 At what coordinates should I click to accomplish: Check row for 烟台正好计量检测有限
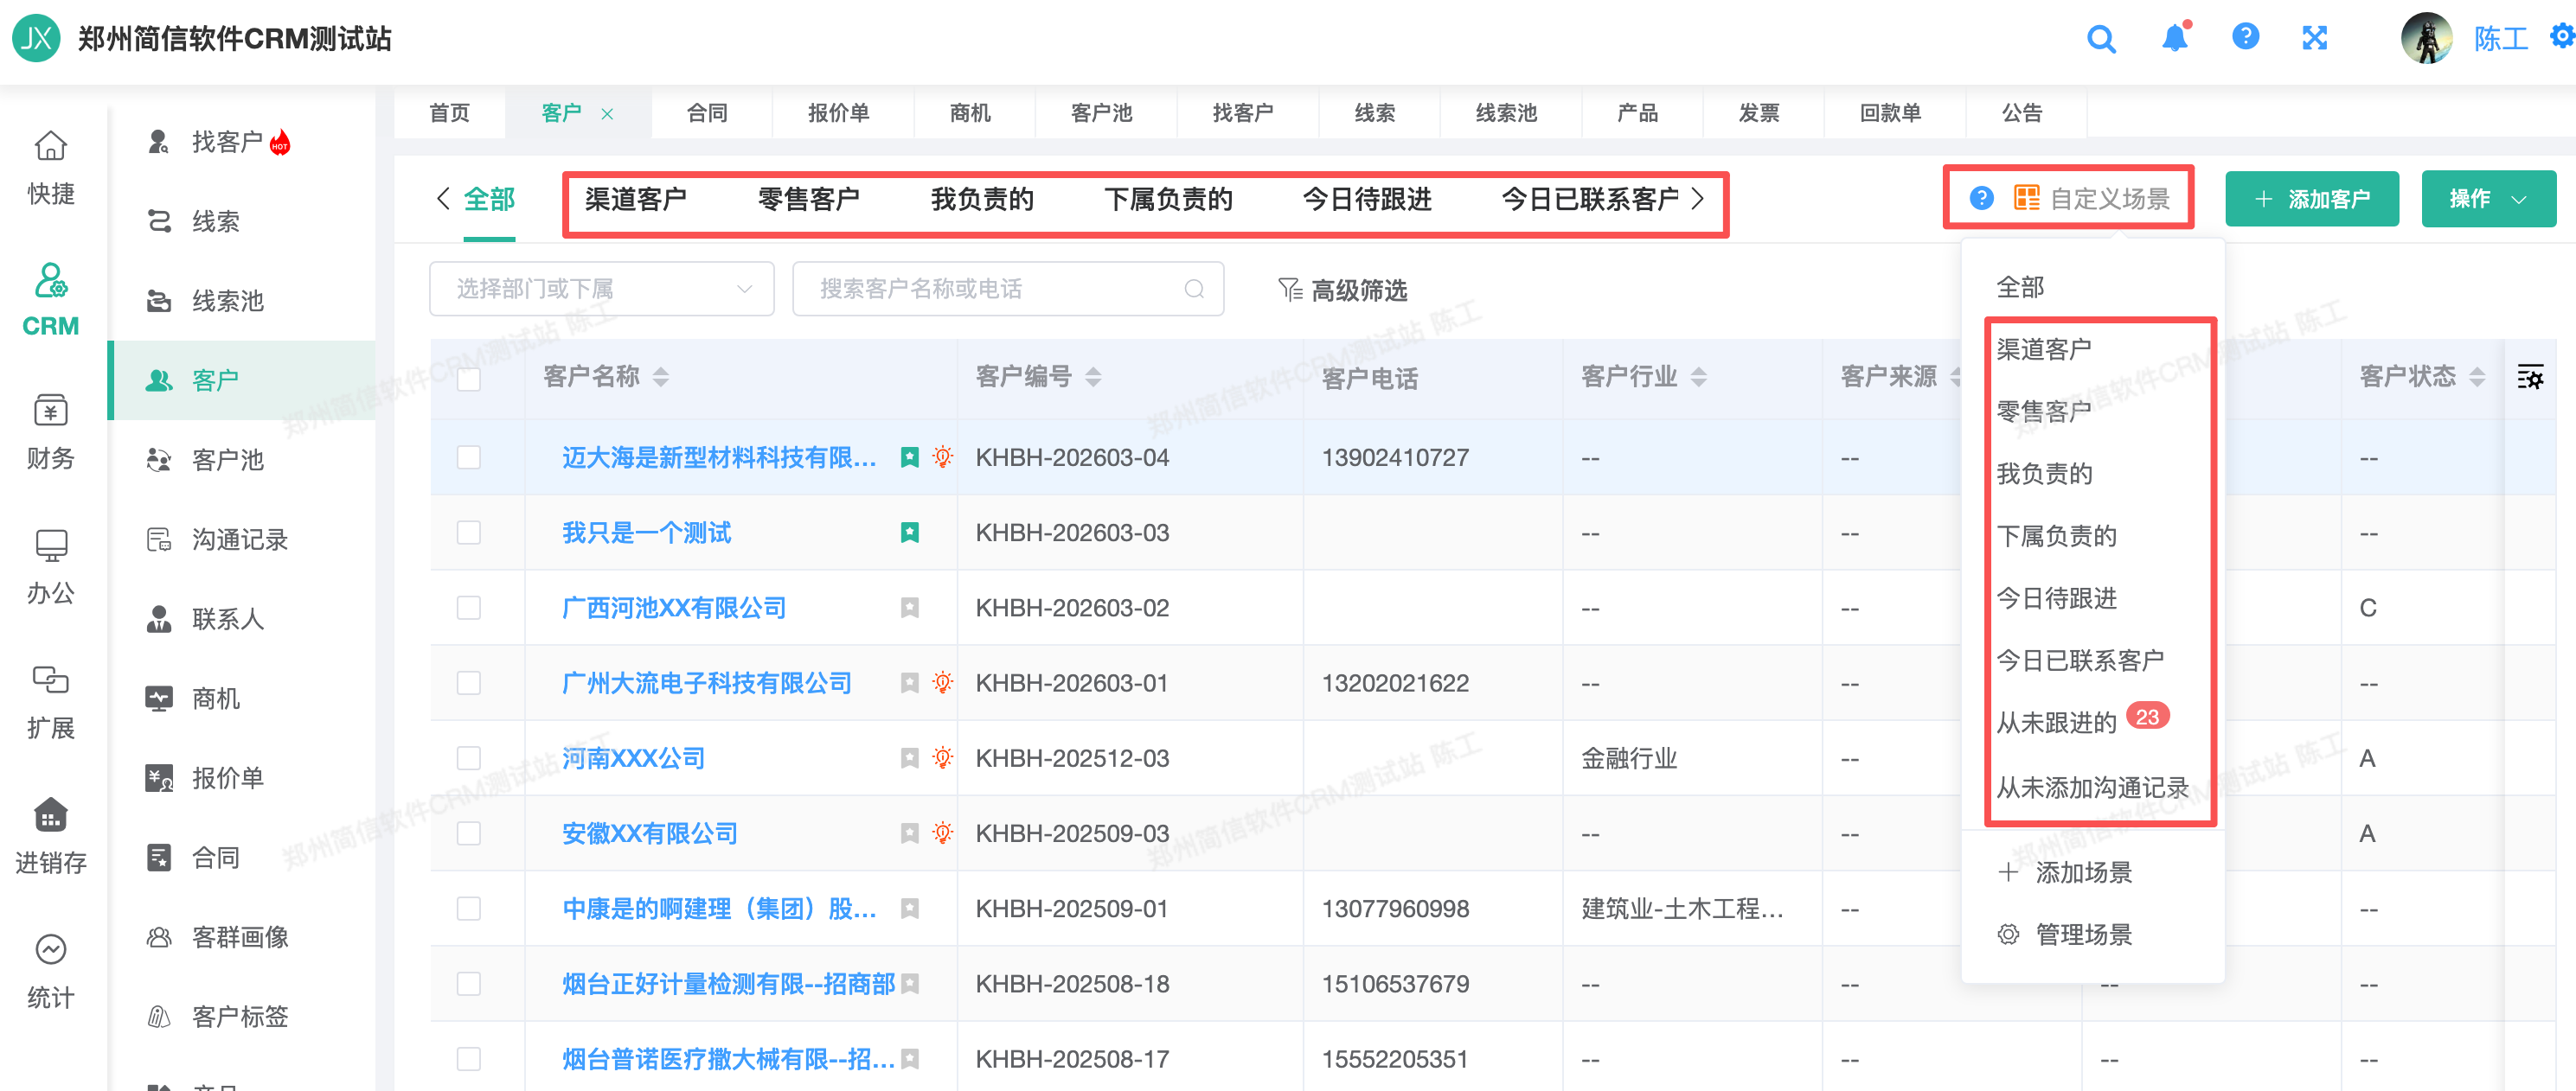click(468, 984)
